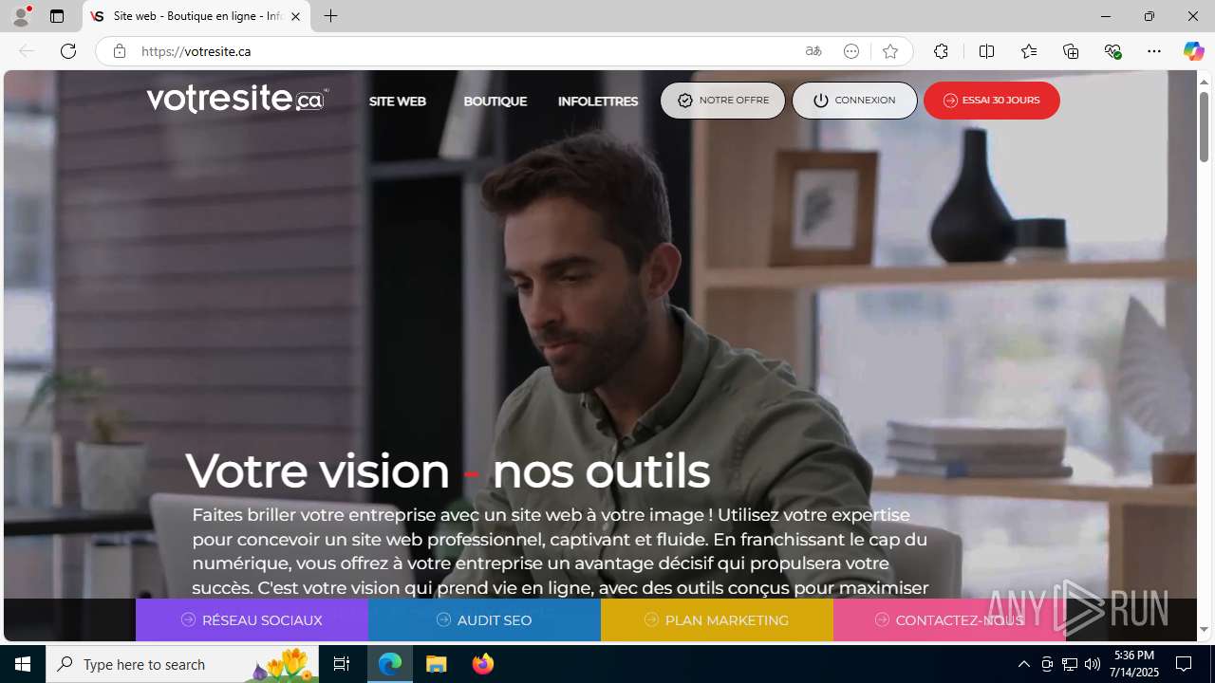Open the BOUTIQUE menu
Viewport: 1215px width, 683px height.
(x=495, y=101)
